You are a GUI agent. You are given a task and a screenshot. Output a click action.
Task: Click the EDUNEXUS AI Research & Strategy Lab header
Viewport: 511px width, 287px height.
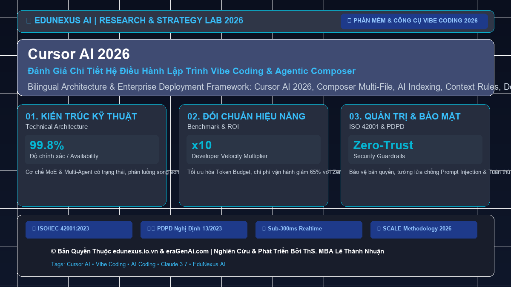[x=135, y=20]
